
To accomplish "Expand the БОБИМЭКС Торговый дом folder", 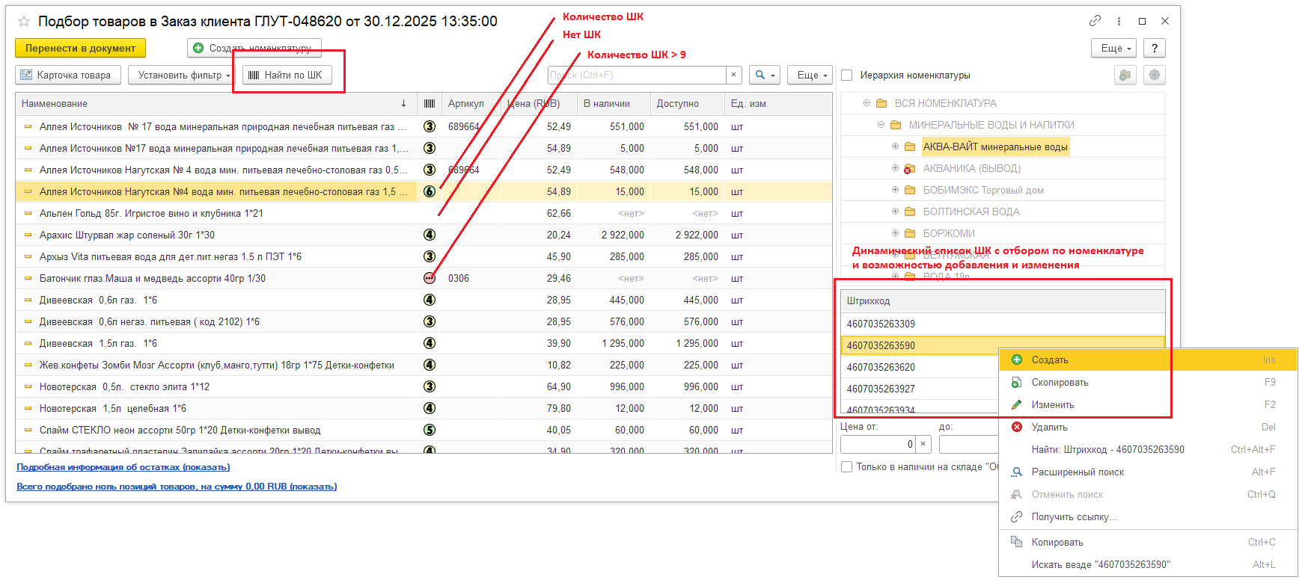I will [x=895, y=190].
